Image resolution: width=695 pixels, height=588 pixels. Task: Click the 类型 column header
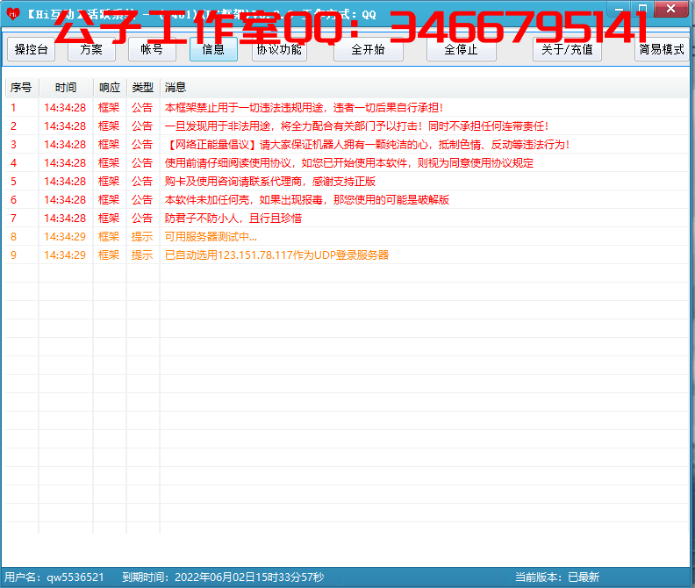[143, 88]
